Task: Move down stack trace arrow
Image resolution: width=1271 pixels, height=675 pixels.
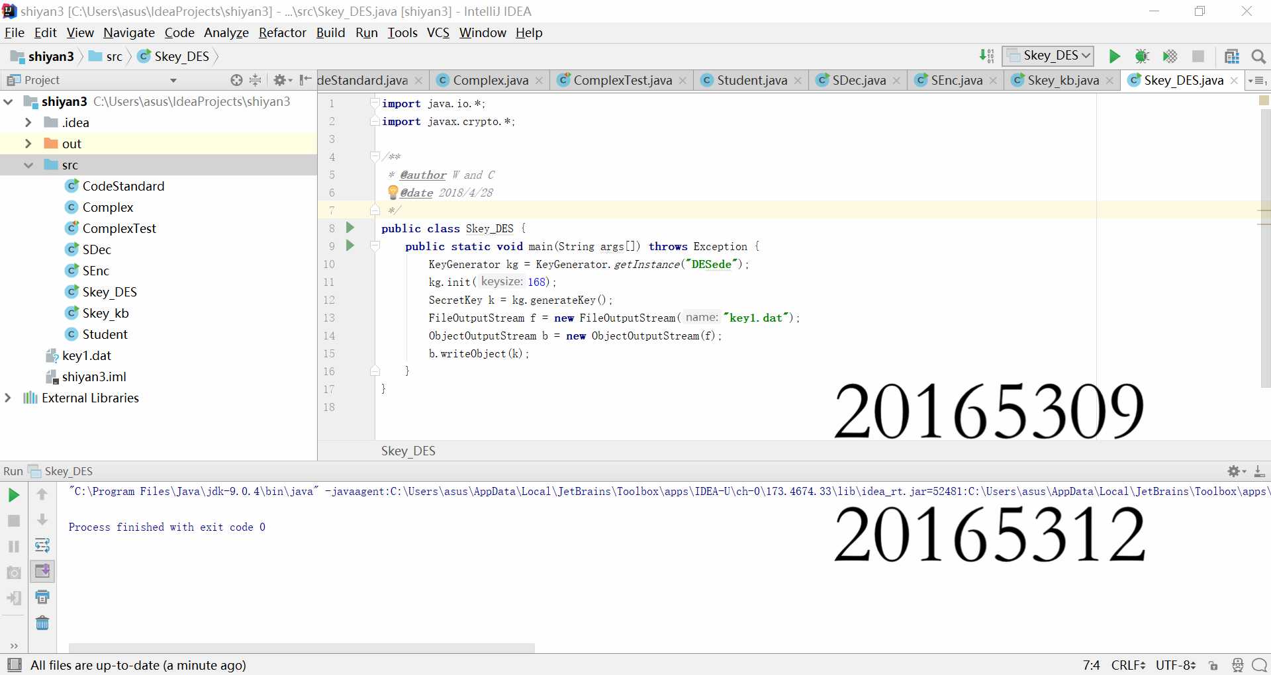Action: 42,519
